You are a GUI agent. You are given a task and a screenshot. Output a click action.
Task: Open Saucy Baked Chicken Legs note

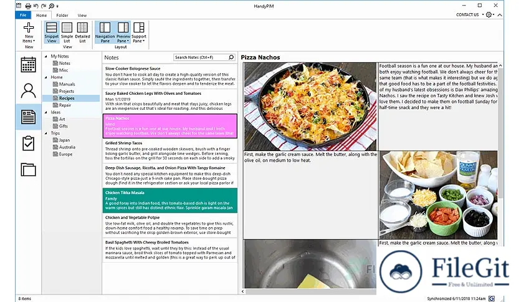pos(170,101)
